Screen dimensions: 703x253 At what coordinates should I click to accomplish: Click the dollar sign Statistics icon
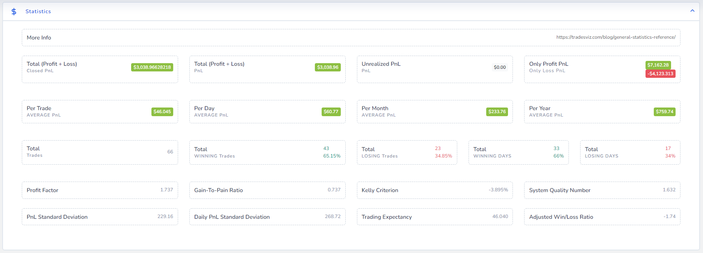(x=14, y=12)
